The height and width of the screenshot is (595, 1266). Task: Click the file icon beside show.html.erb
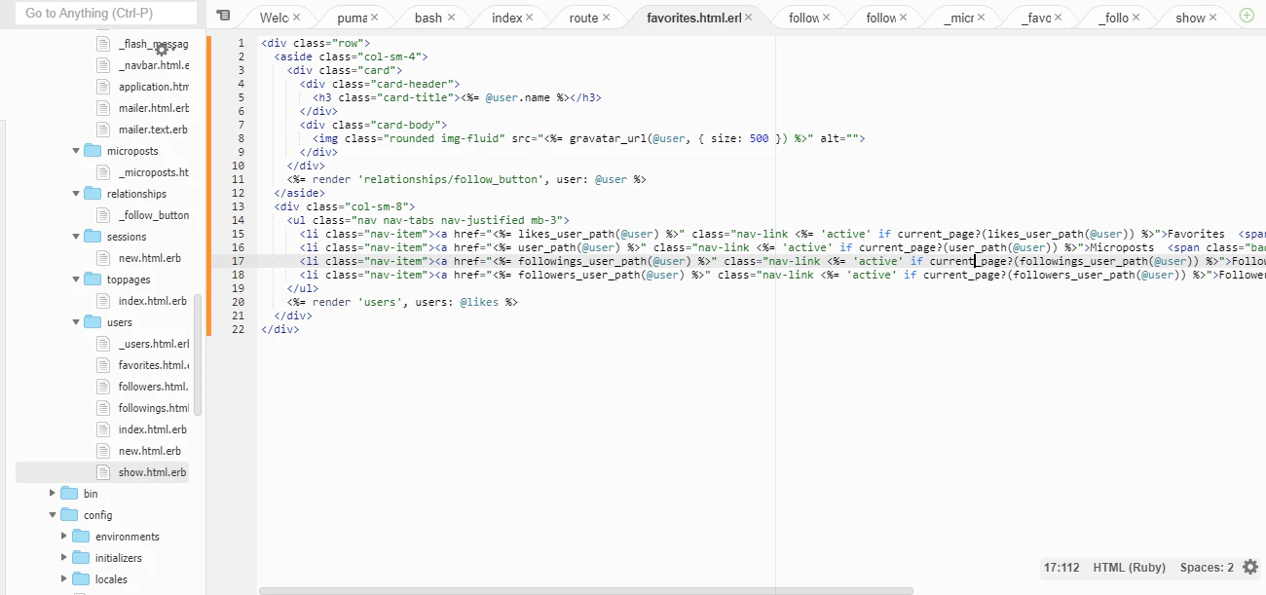click(x=102, y=471)
